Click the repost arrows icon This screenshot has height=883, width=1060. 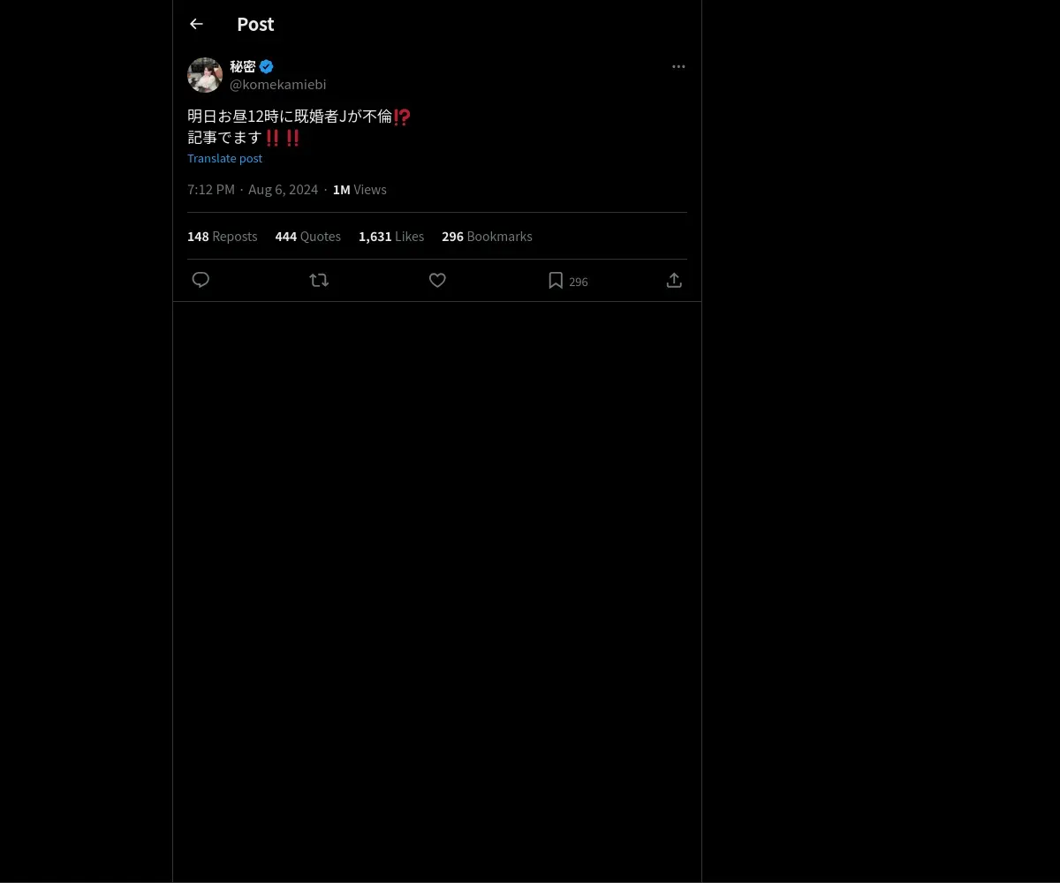coord(319,280)
